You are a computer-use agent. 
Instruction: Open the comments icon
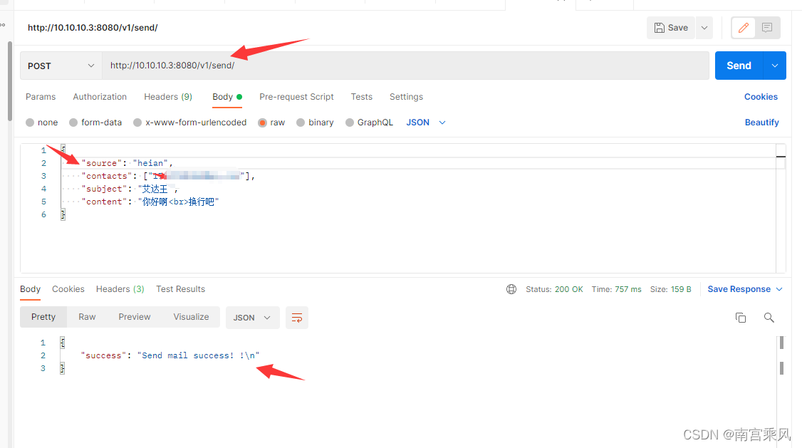(x=766, y=28)
